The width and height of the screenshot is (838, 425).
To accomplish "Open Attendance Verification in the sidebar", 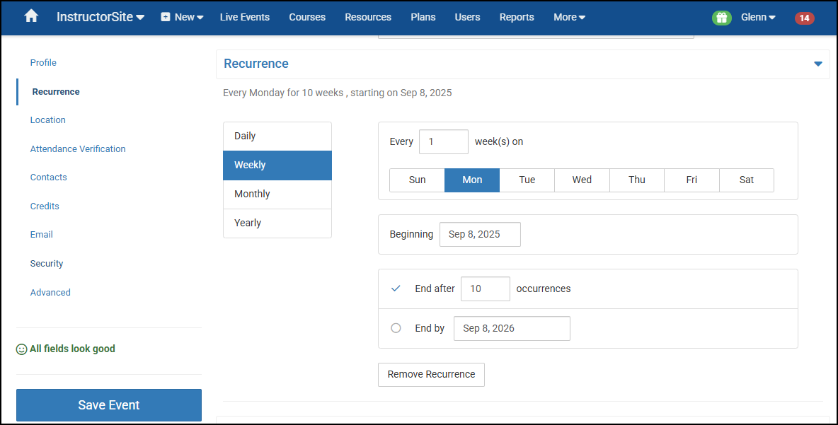I will coord(78,149).
